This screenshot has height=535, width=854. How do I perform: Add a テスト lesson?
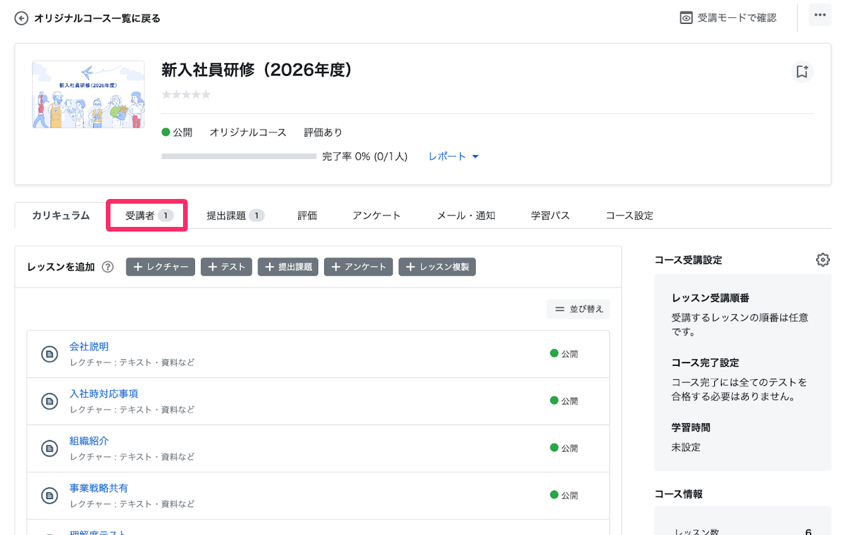pyautogui.click(x=226, y=267)
